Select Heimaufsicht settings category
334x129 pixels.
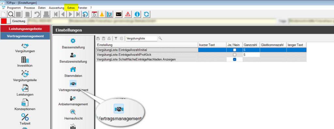pyautogui.click(x=73, y=115)
